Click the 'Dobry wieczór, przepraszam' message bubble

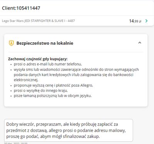(x=69, y=130)
